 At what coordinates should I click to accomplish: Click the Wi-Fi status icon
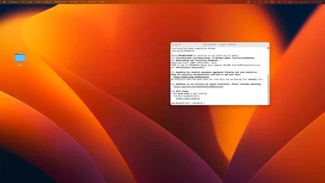(279, 2)
